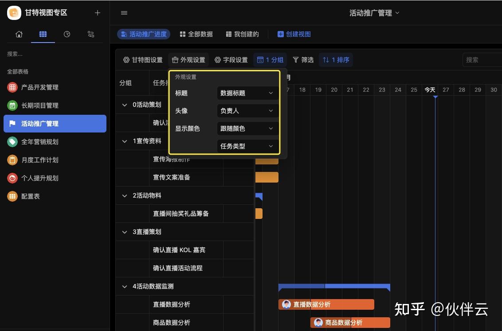This screenshot has width=502, height=331.
Task: Open 全年营销规划 table in sidebar
Action: (x=55, y=142)
